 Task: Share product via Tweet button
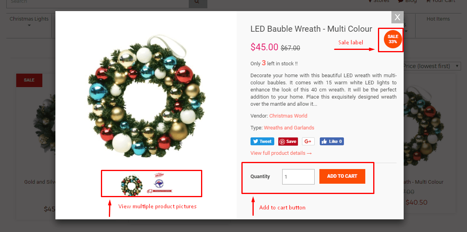point(262,141)
